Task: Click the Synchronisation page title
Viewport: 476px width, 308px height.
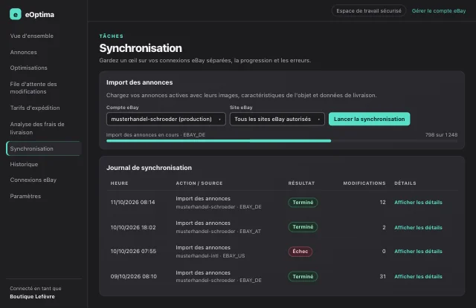Action: coord(141,48)
